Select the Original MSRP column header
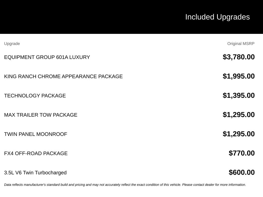 click(241, 44)
